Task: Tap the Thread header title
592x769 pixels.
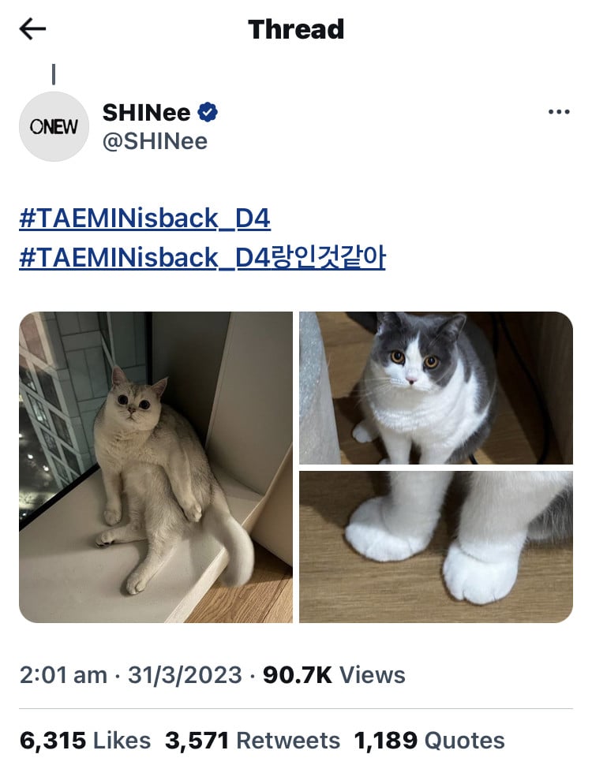Action: 296,29
